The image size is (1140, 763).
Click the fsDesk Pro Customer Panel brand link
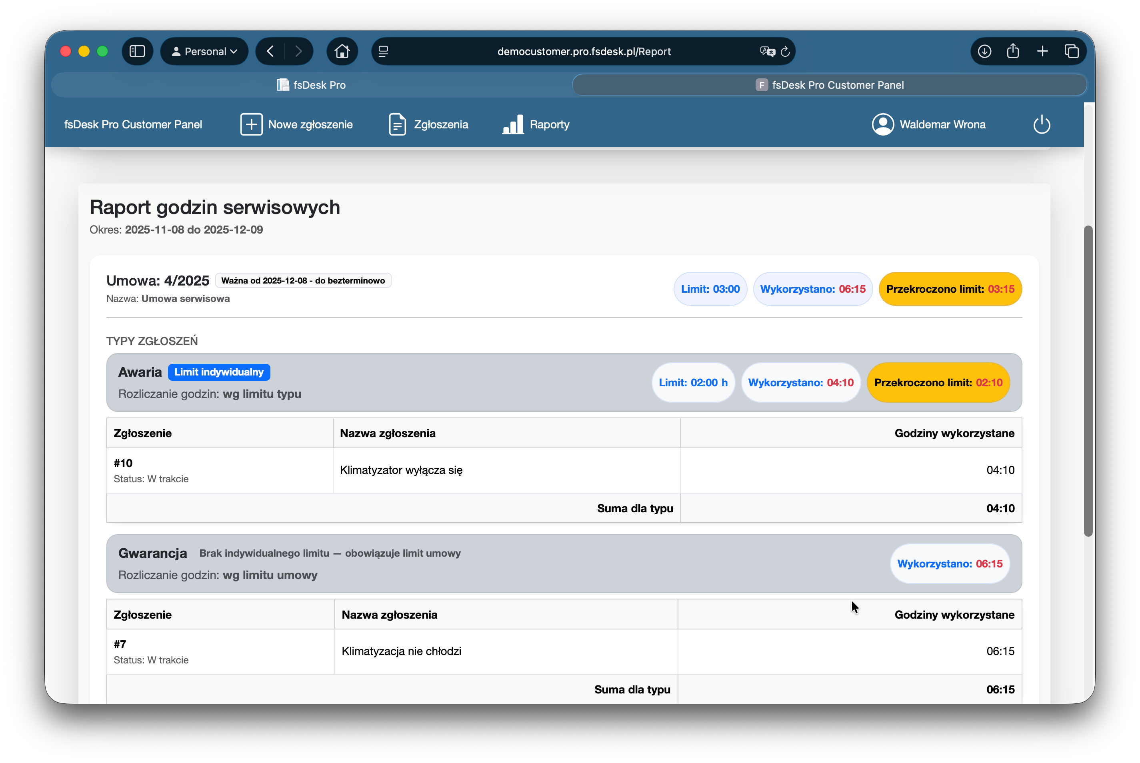pyautogui.click(x=133, y=125)
